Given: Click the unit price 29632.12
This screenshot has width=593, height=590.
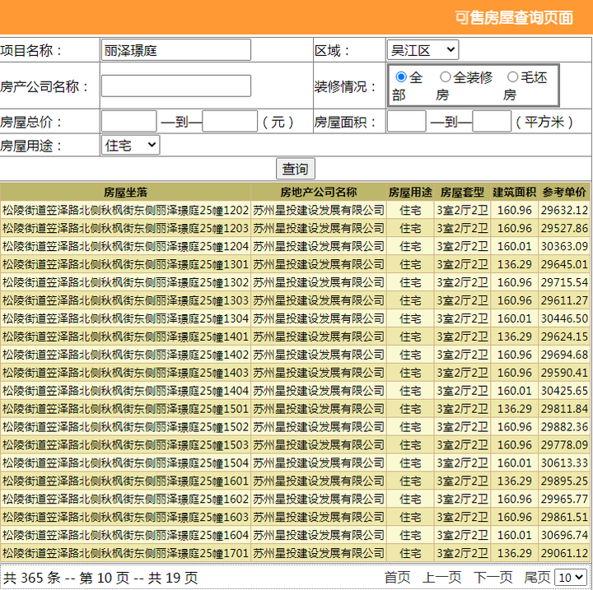Looking at the screenshot, I should 564,210.
